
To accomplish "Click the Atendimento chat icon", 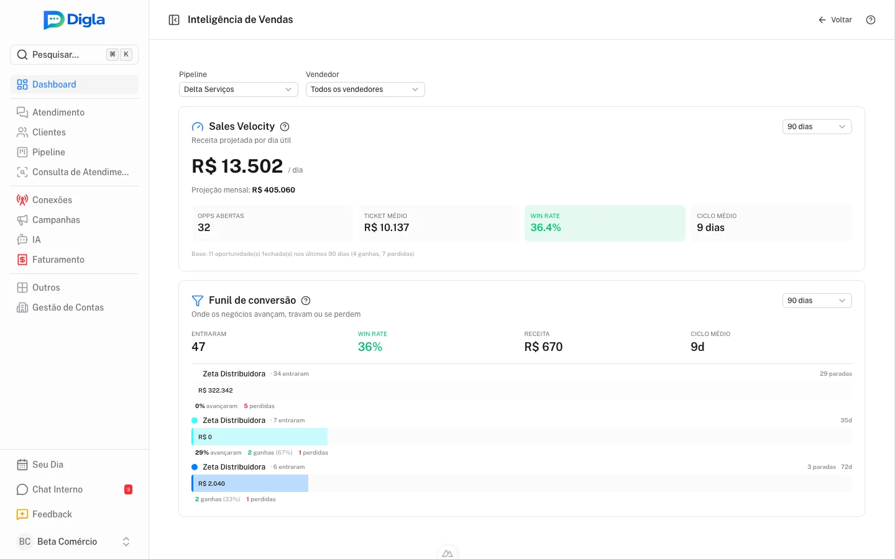I will tap(22, 112).
